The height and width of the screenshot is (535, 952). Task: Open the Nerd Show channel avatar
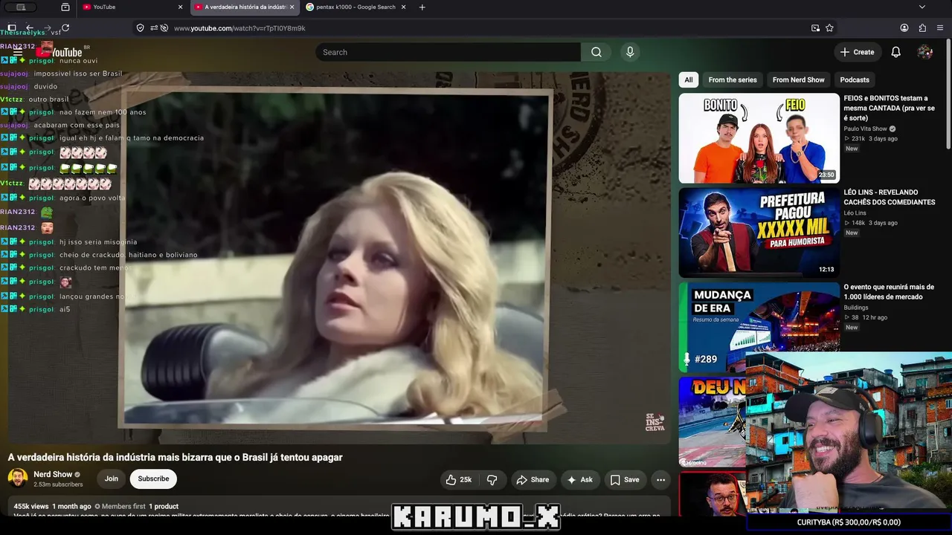point(18,479)
